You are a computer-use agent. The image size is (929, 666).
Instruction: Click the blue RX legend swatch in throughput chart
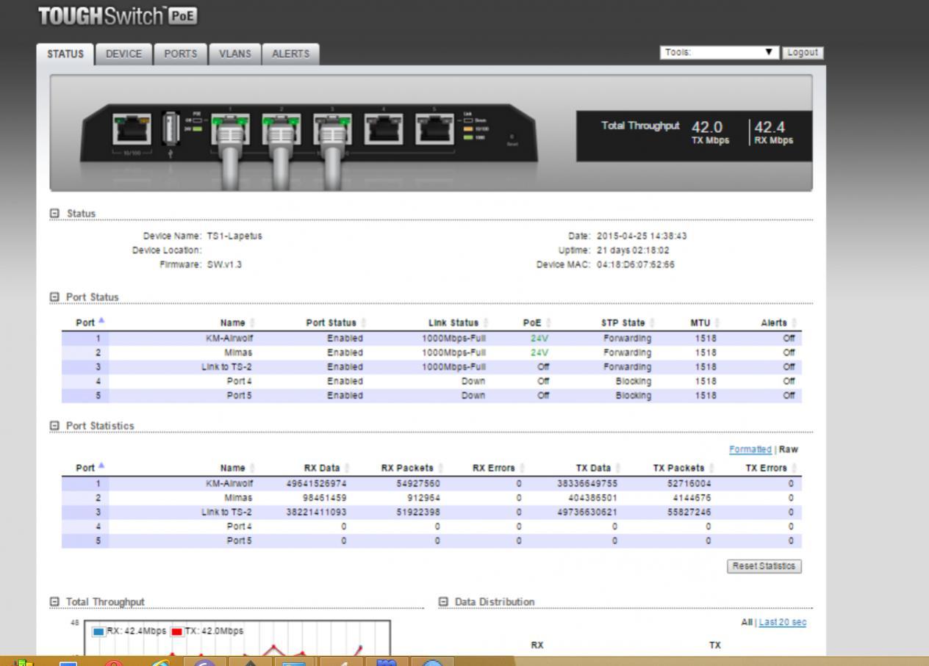point(98,631)
